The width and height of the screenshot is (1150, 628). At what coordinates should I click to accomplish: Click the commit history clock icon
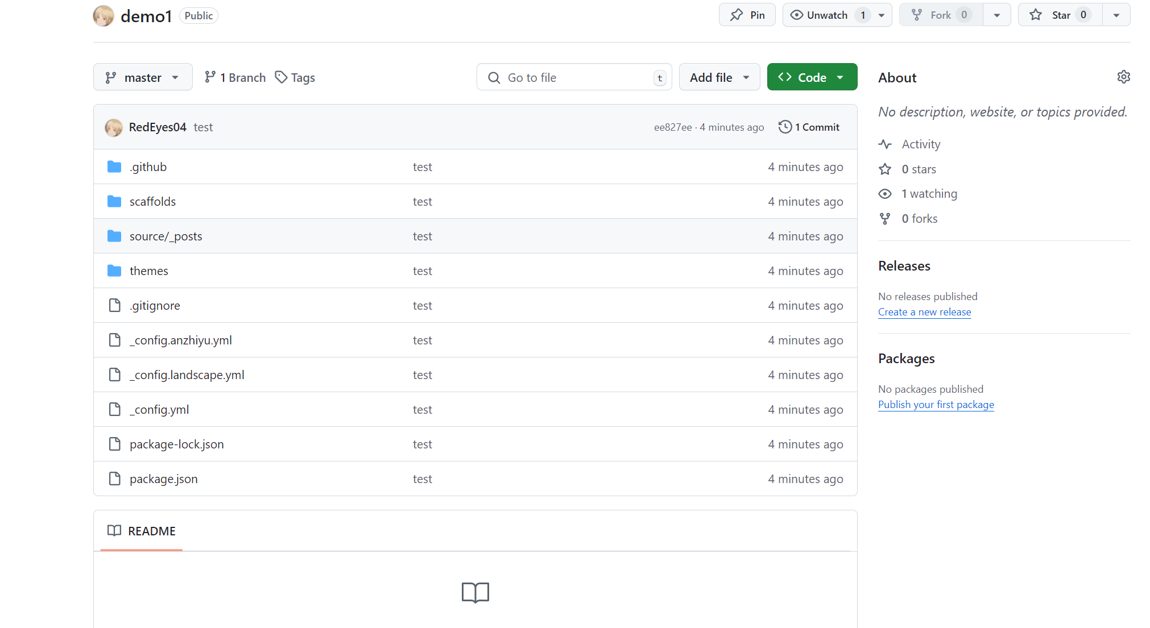point(785,127)
